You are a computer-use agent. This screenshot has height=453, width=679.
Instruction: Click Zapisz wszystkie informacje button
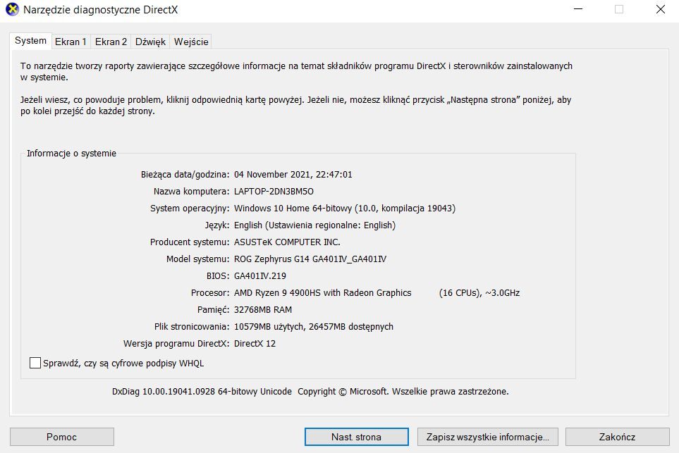[x=487, y=436]
